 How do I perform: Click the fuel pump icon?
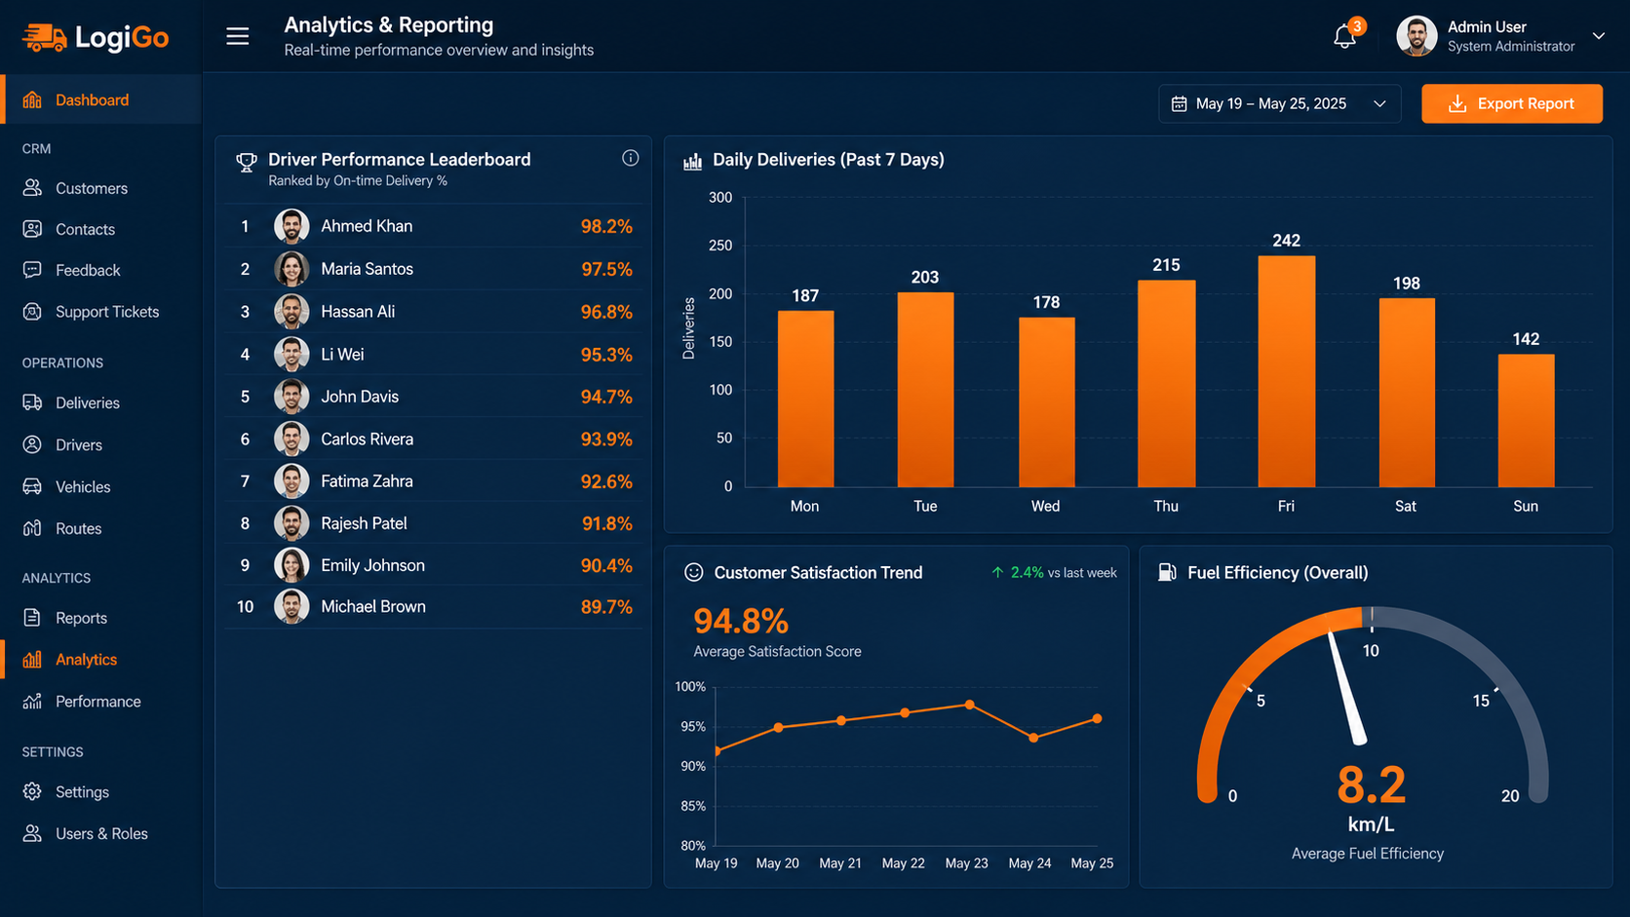coord(1166,572)
